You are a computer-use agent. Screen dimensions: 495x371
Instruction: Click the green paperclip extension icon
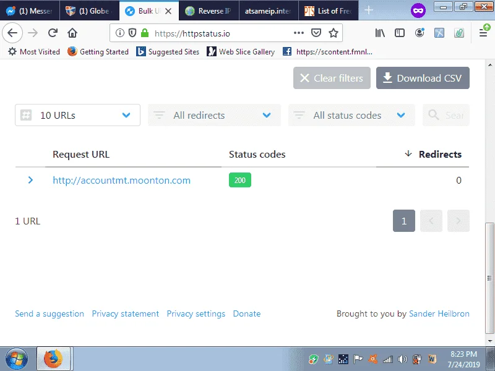459,33
